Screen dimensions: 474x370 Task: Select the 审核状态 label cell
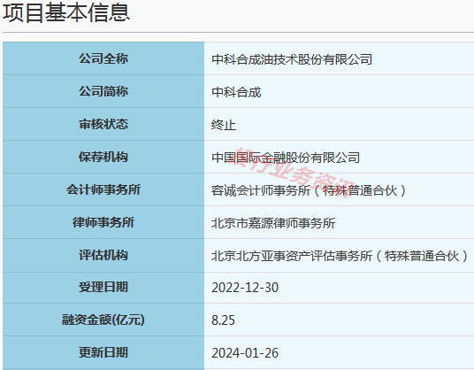click(x=103, y=124)
